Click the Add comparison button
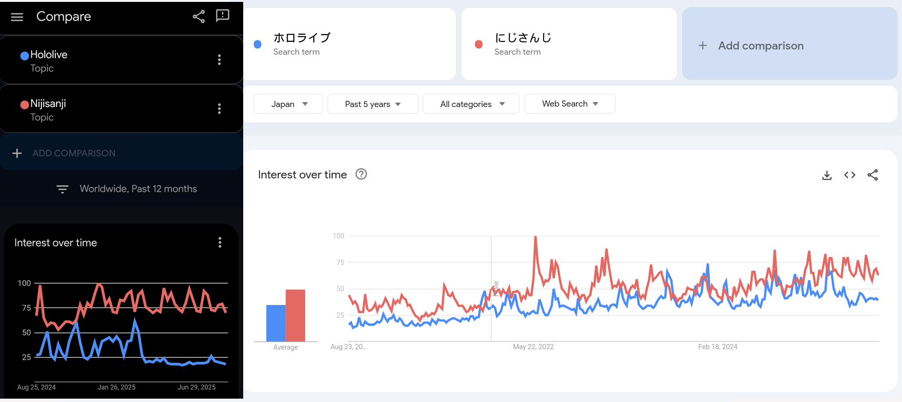This screenshot has width=902, height=402. pyautogui.click(x=790, y=44)
